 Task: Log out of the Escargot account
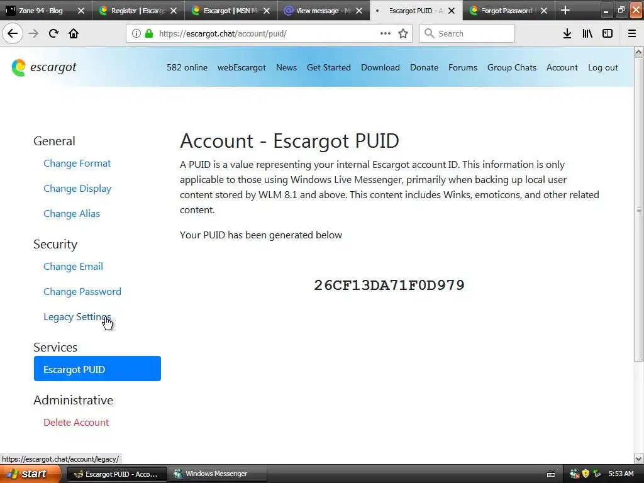(x=603, y=67)
